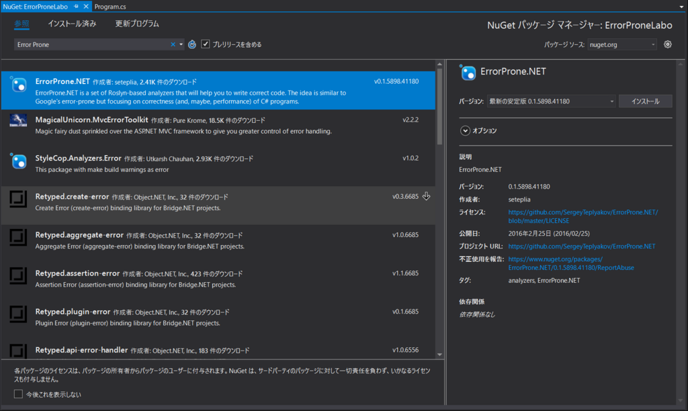This screenshot has width=688, height=411.
Task: Refresh the package search results
Action: point(191,44)
